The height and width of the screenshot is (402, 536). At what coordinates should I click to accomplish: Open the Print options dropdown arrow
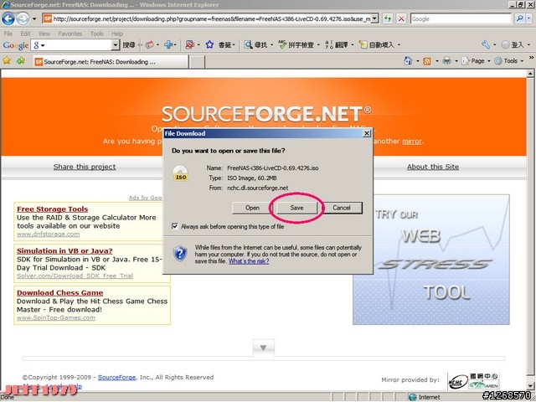coord(456,61)
